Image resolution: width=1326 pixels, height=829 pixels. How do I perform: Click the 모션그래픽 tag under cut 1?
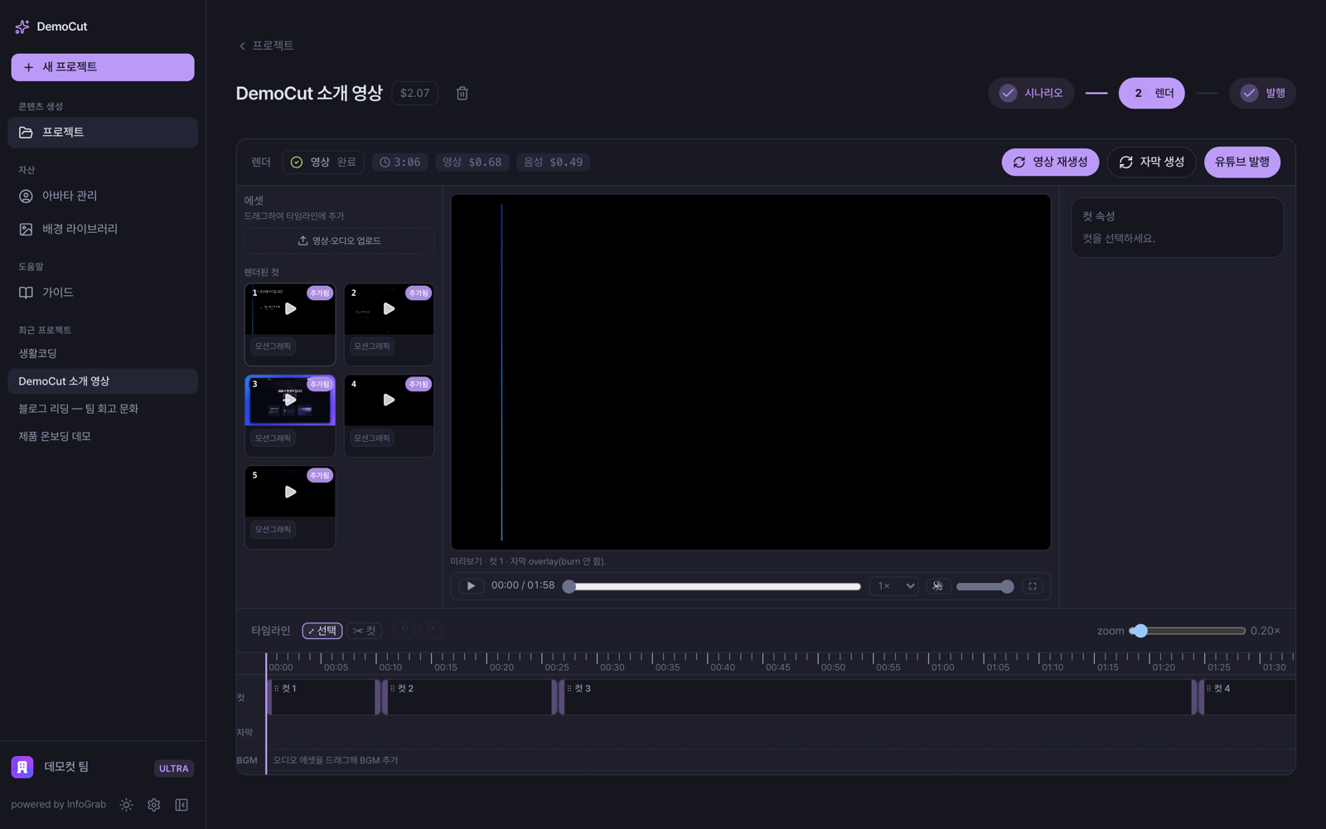(273, 347)
